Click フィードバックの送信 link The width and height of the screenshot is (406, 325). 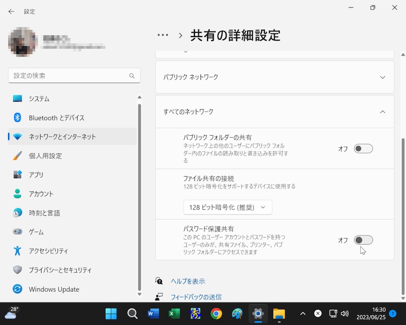click(195, 297)
